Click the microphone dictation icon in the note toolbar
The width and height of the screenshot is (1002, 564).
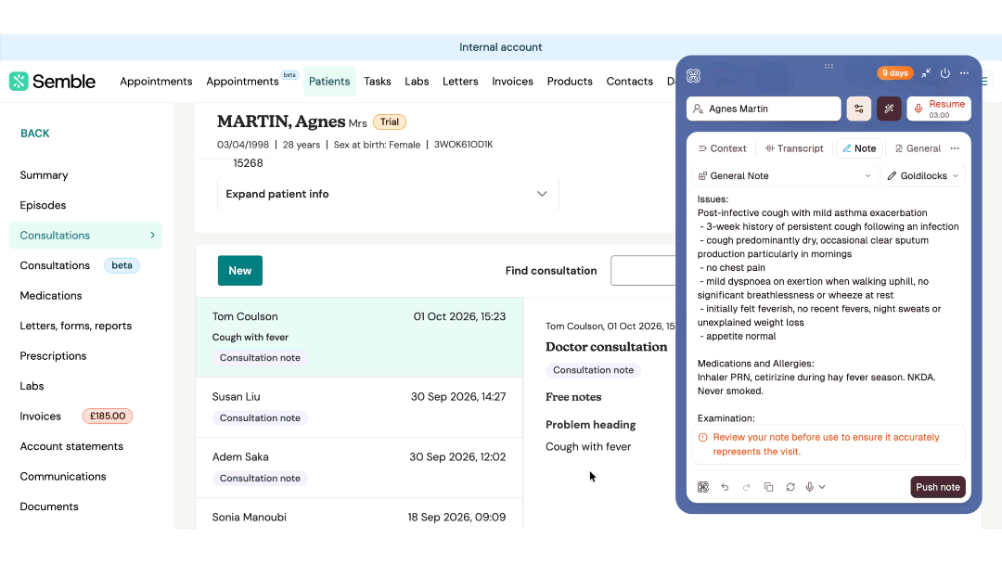point(810,487)
